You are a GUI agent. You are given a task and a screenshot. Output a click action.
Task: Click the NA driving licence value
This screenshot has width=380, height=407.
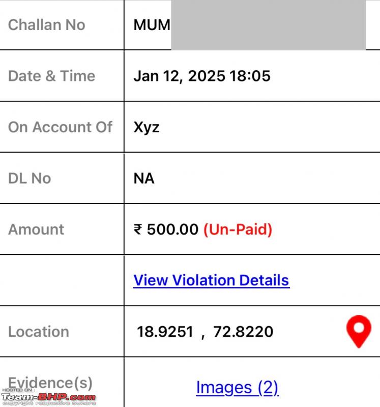point(144,179)
